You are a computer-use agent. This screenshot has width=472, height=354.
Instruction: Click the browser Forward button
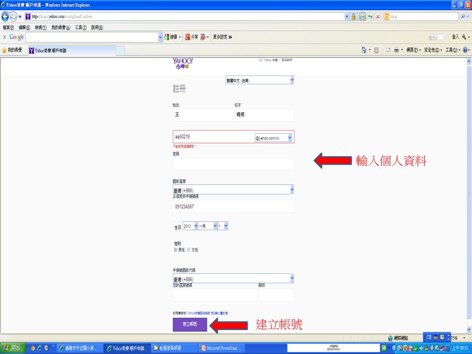13,17
